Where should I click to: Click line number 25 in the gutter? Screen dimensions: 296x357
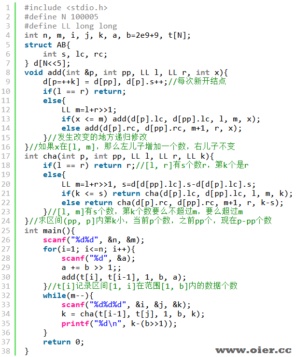[x=6, y=230]
